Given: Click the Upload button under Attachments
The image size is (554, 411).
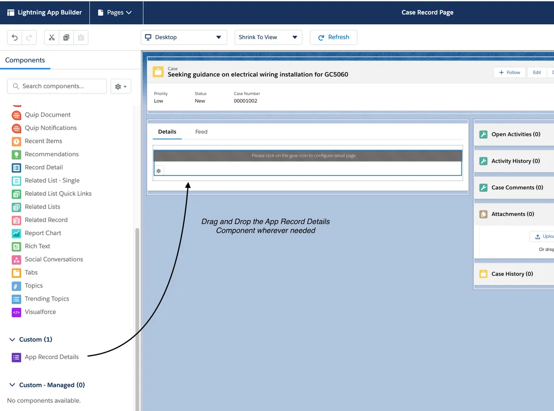Looking at the screenshot, I should 542,236.
